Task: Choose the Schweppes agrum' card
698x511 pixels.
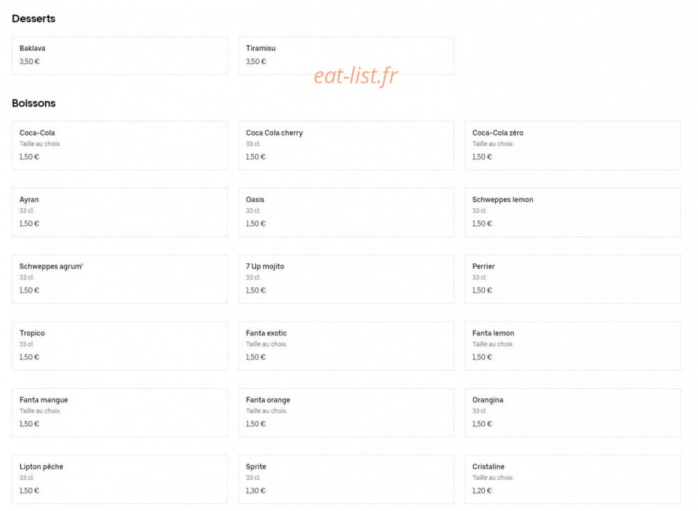Action: [x=120, y=279]
